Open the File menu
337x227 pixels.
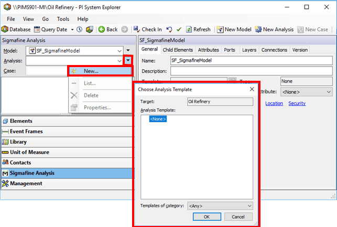(x=11, y=19)
